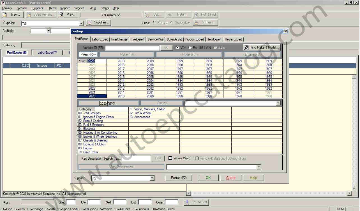360x211 pixels.
Task: Open the Report menu
Action: pyautogui.click(x=65, y=8)
